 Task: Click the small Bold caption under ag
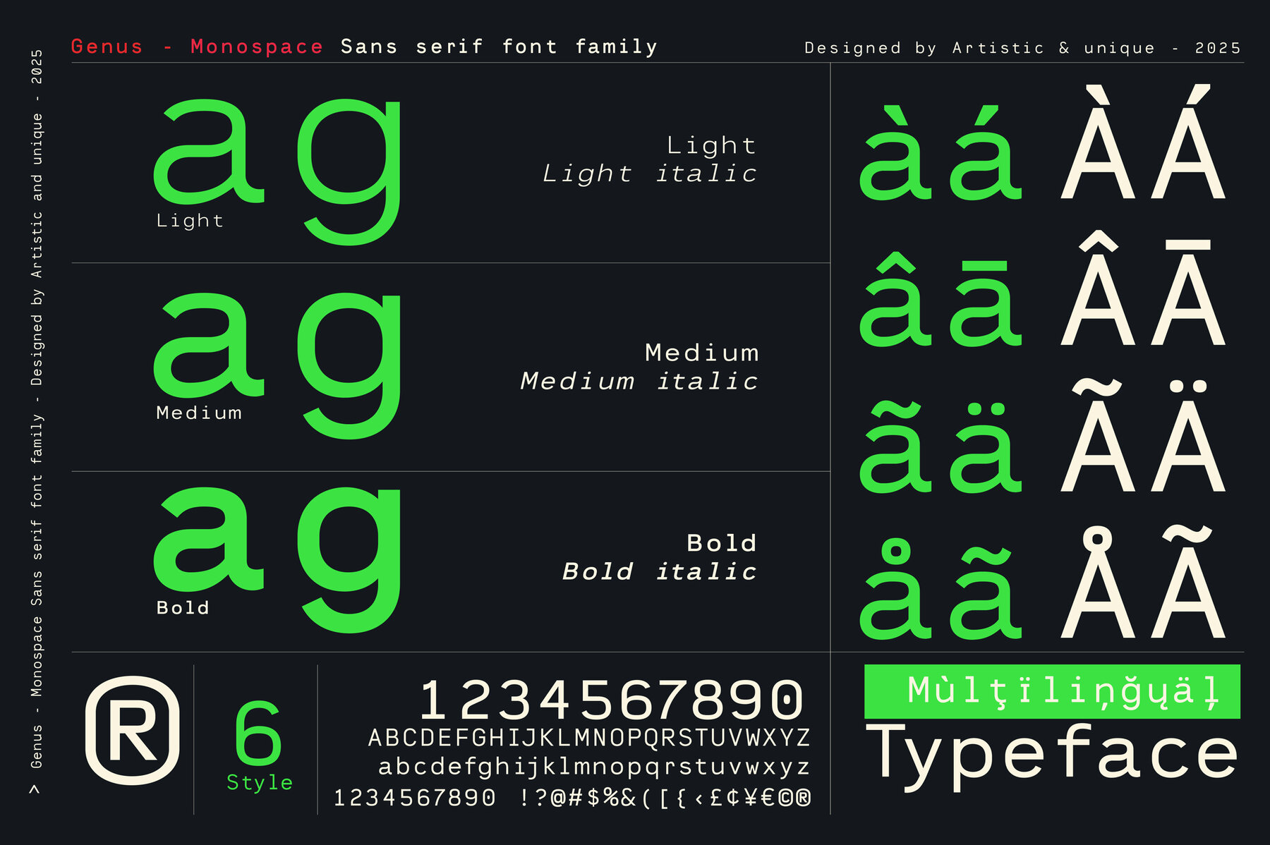(x=183, y=608)
